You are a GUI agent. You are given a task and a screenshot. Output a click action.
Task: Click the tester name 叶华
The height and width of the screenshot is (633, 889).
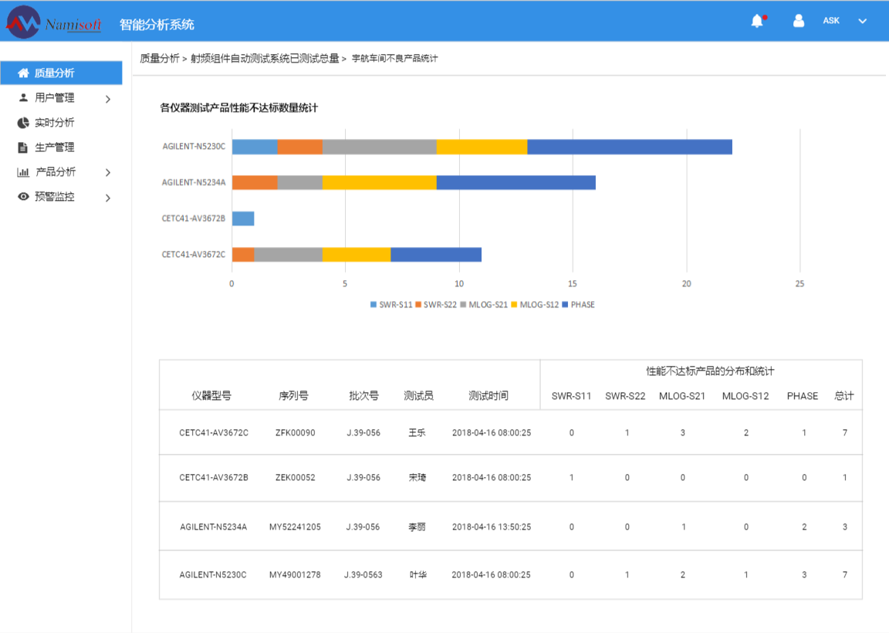point(417,574)
